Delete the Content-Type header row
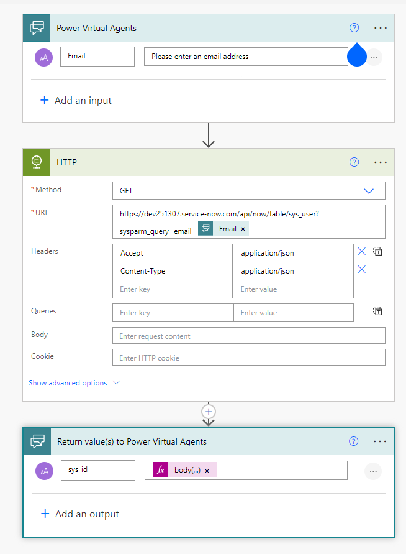The width and height of the screenshot is (406, 554). tap(361, 270)
